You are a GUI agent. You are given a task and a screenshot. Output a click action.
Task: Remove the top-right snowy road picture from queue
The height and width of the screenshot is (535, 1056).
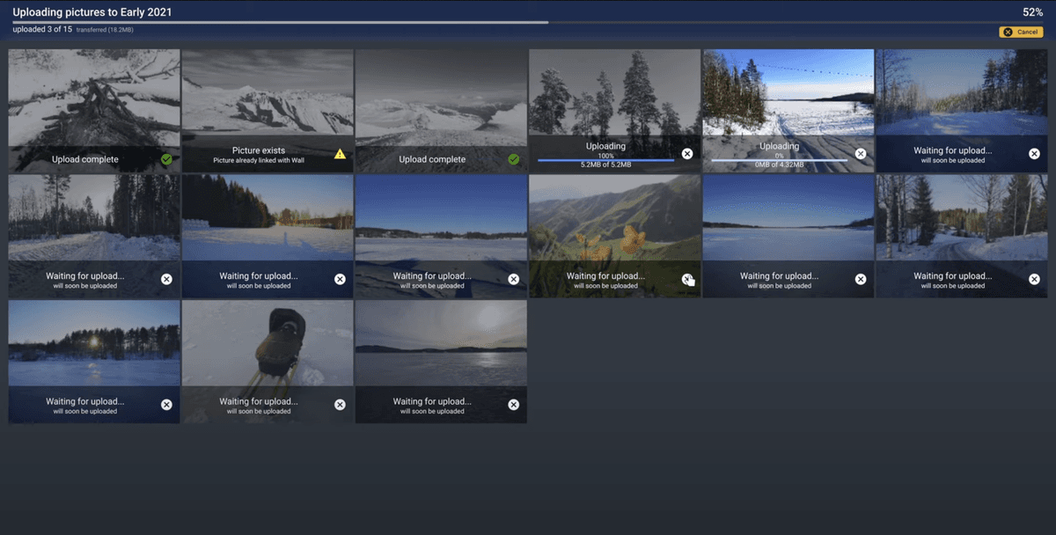pyautogui.click(x=1034, y=154)
